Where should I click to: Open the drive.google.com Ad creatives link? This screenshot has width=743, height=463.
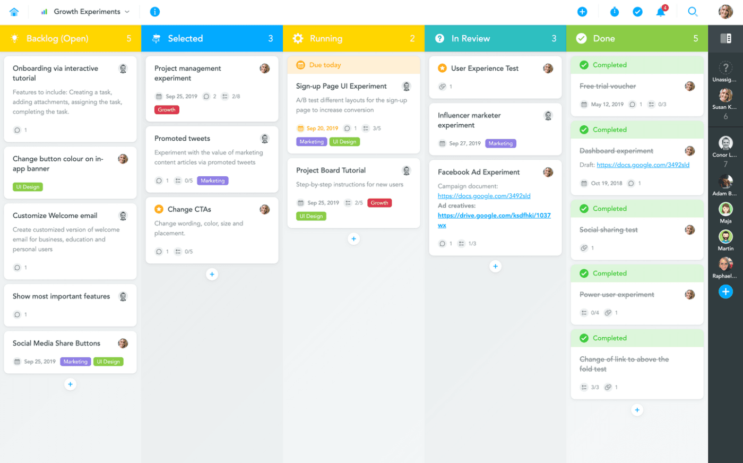coord(494,220)
